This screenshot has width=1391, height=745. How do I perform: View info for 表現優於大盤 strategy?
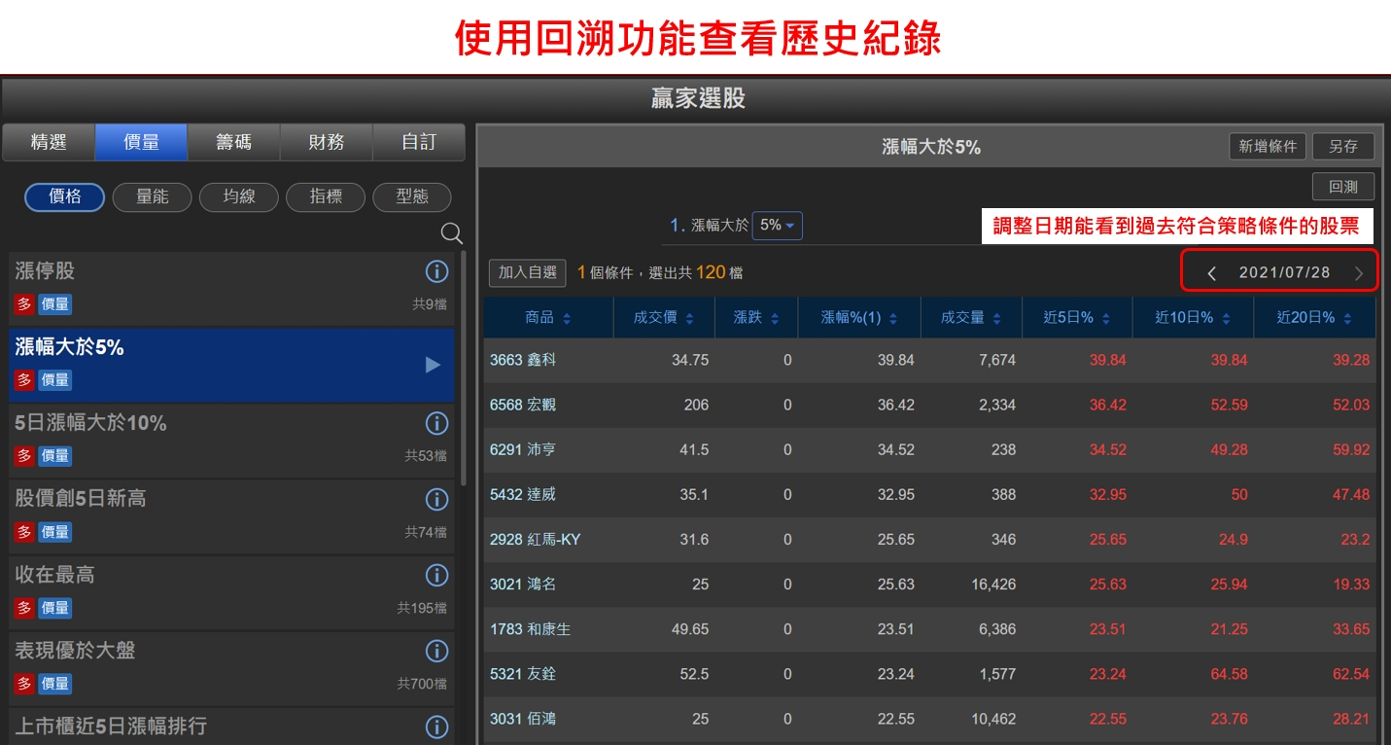click(436, 651)
